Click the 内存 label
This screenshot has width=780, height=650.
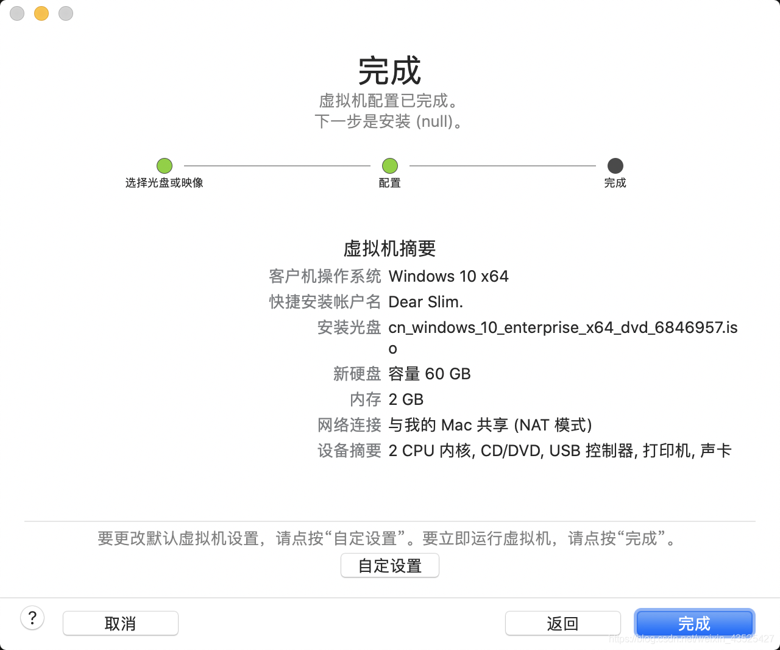pos(366,399)
